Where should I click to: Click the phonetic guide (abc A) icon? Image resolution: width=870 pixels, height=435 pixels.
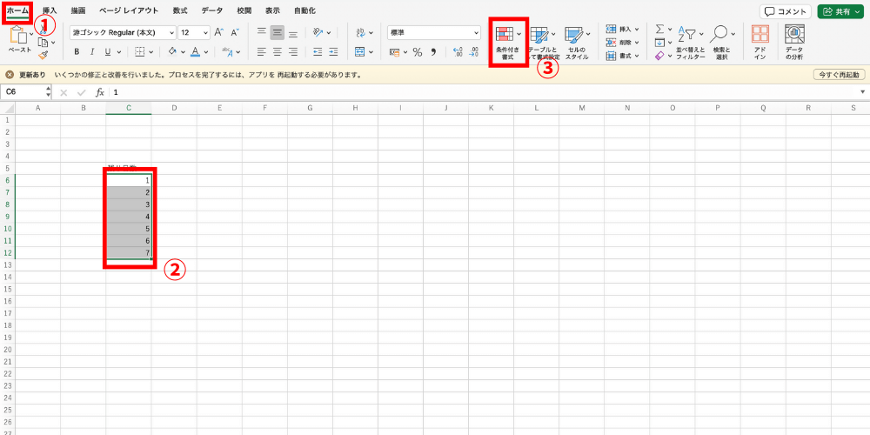point(227,51)
